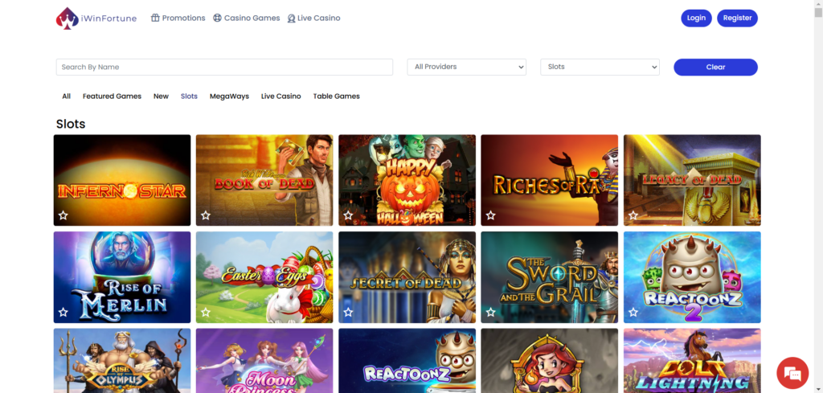This screenshot has width=823, height=393.
Task: Mark Rise of Merlin as favorite
Action: [x=63, y=312]
